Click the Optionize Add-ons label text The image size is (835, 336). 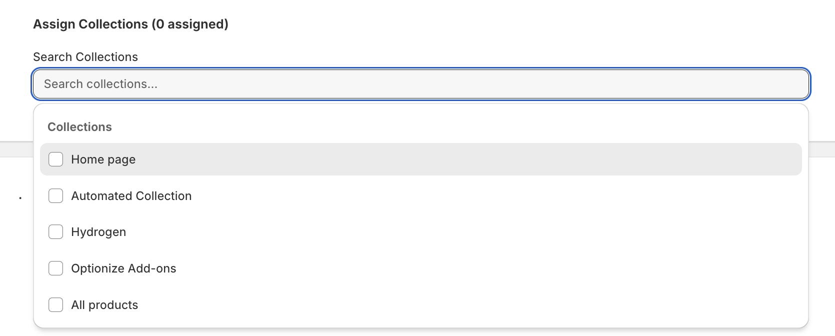pos(123,268)
